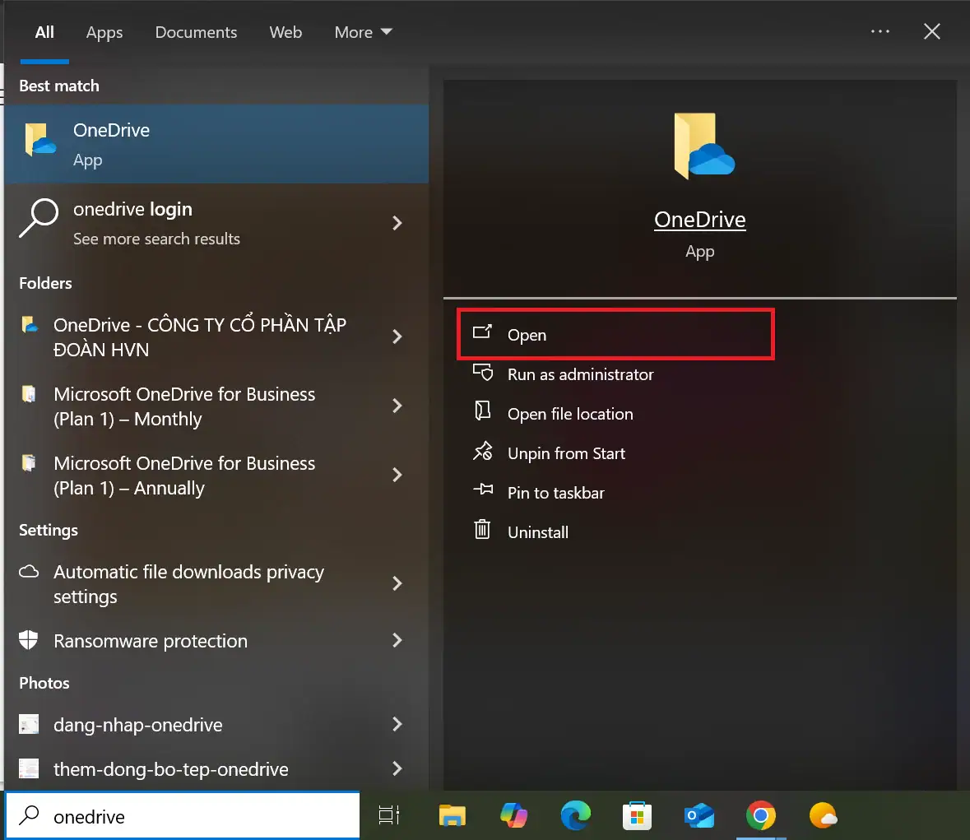This screenshot has height=840, width=970.
Task: Open Microsoft Store taskbar icon
Action: point(637,815)
